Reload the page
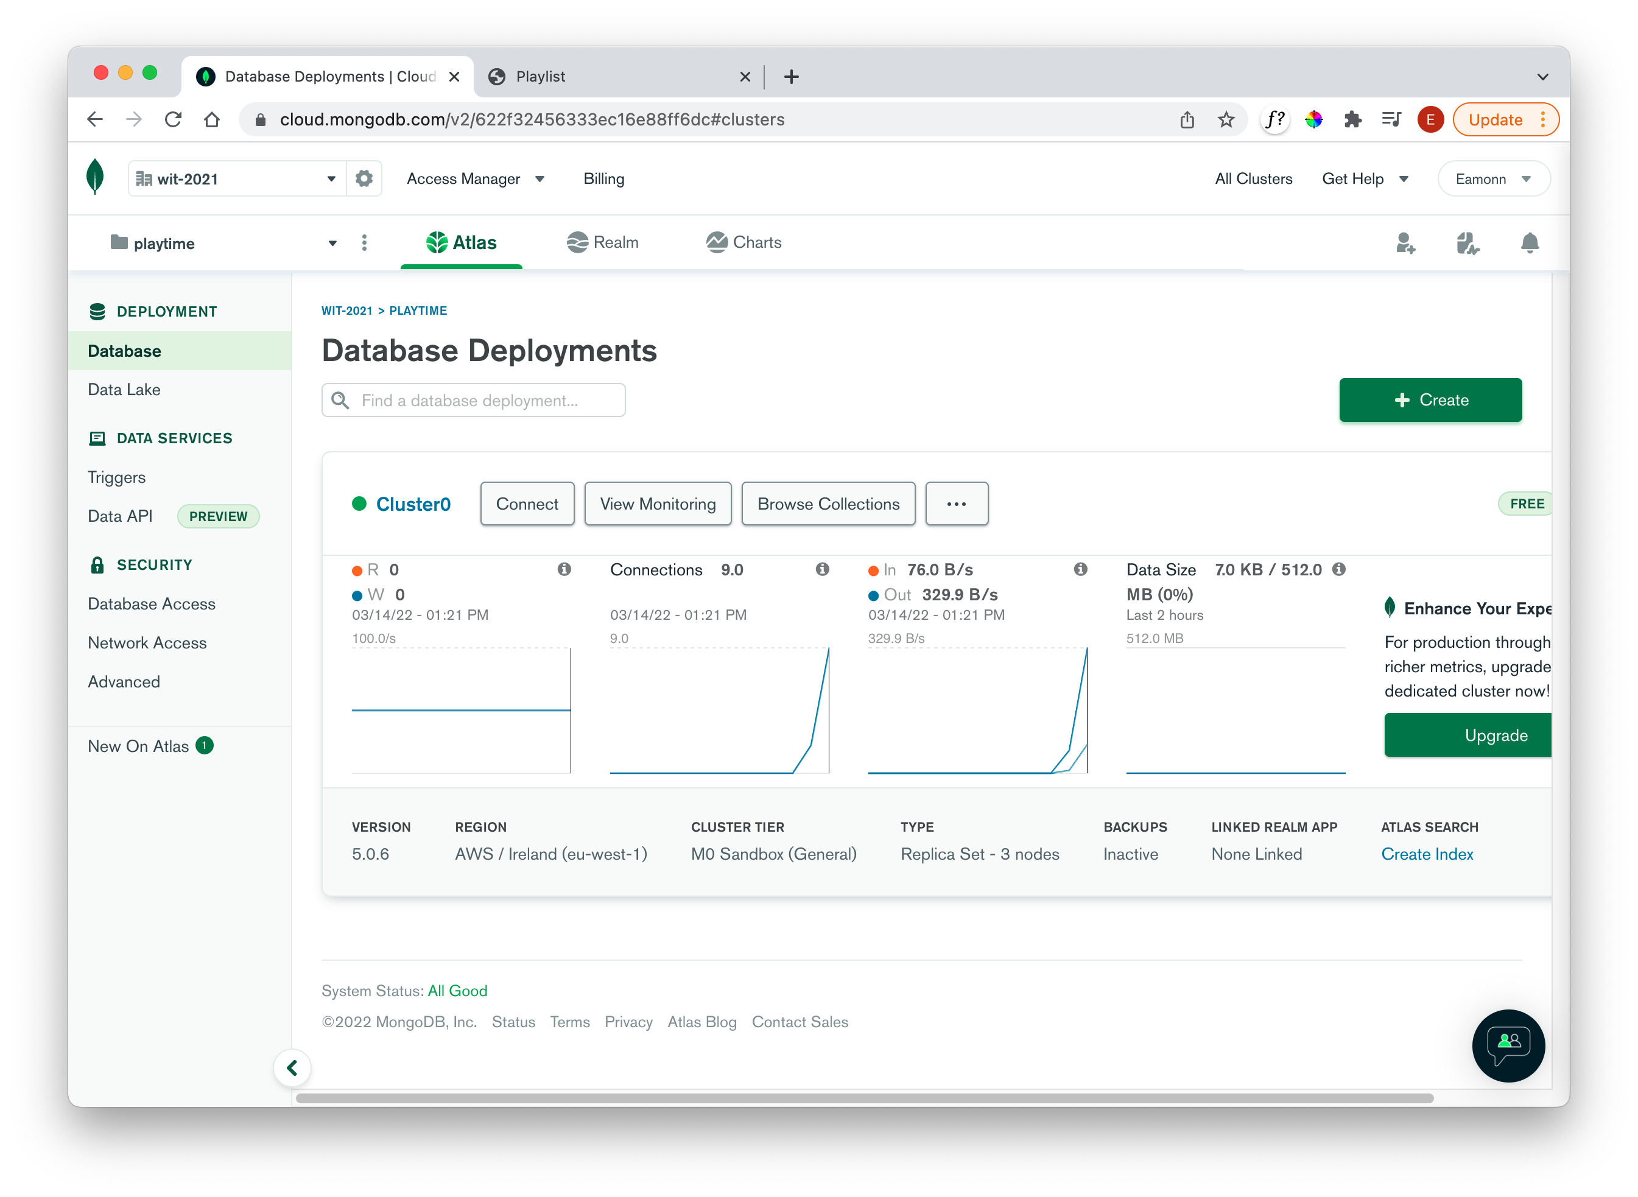1638x1197 pixels. click(173, 119)
